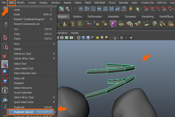
Task: Select the Universal Manipulator tool icon
Action: [x=5, y=90]
